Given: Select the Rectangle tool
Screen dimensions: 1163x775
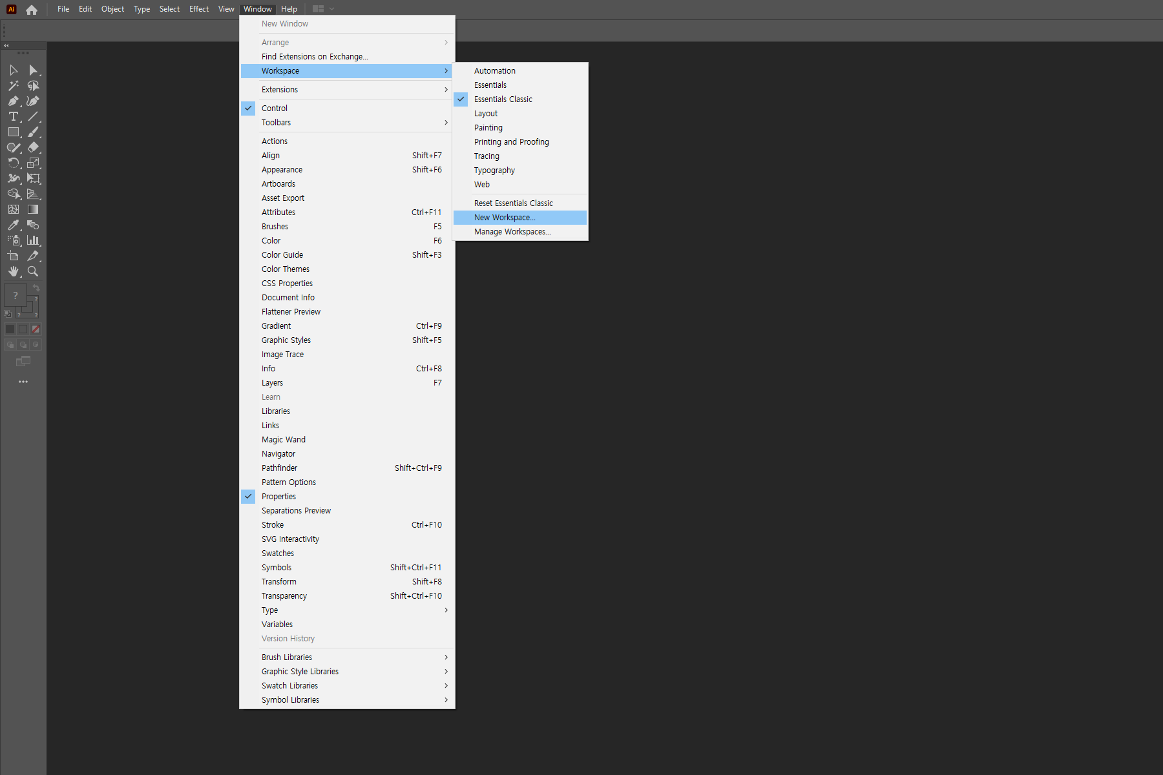Looking at the screenshot, I should [x=14, y=132].
